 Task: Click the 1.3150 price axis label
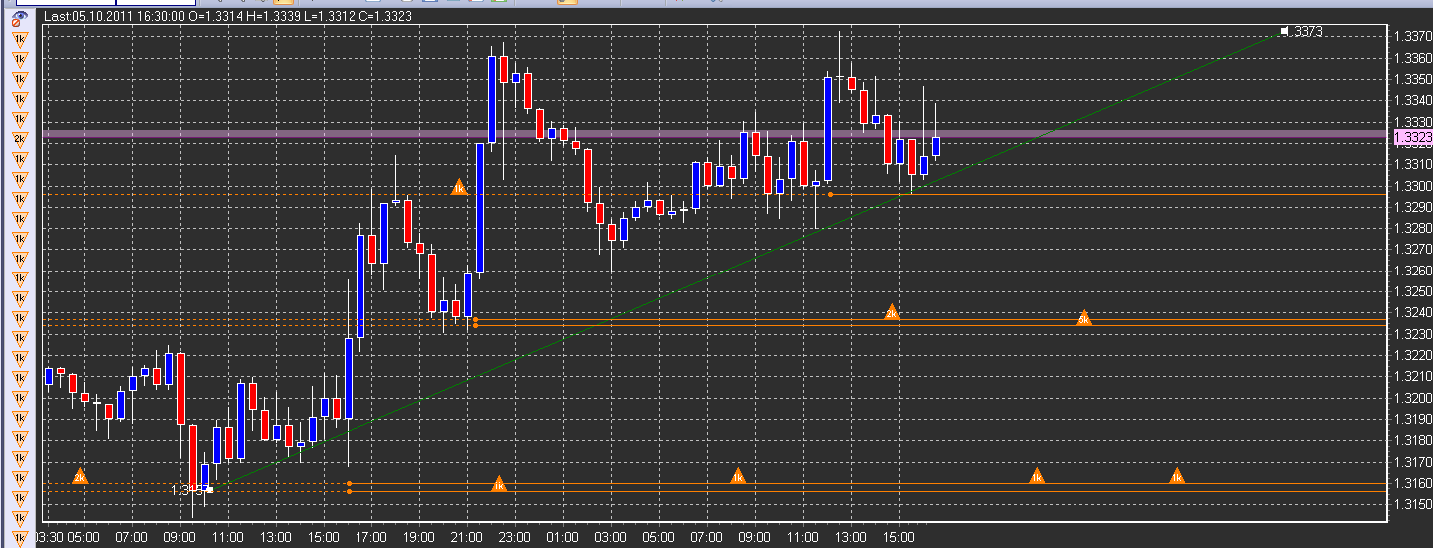point(1413,504)
